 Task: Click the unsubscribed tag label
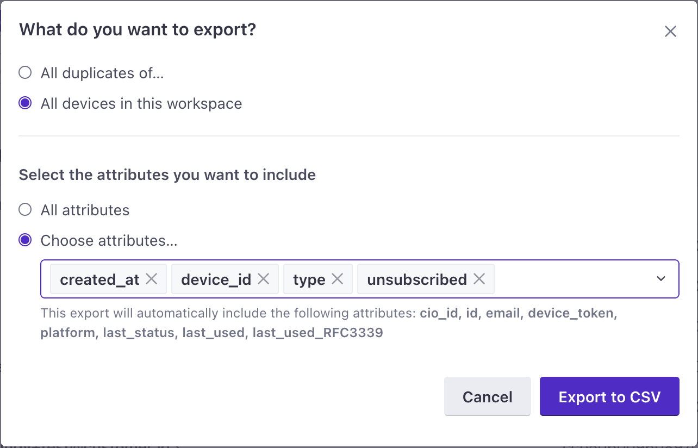coord(416,279)
